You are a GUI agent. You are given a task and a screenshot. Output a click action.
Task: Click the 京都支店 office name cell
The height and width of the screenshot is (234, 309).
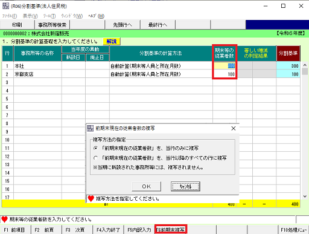click(37, 74)
